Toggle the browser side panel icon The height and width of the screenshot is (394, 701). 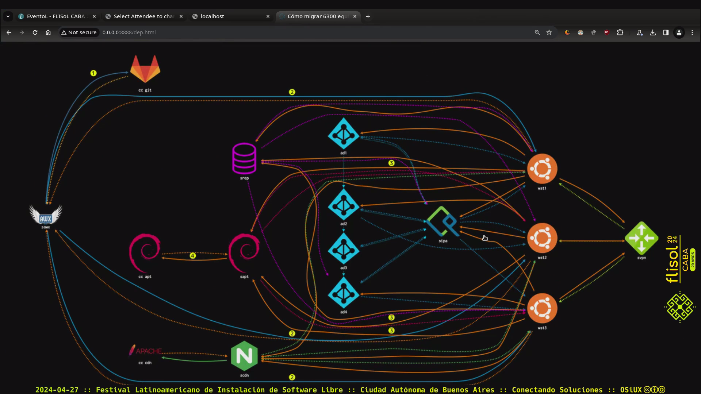click(x=666, y=32)
